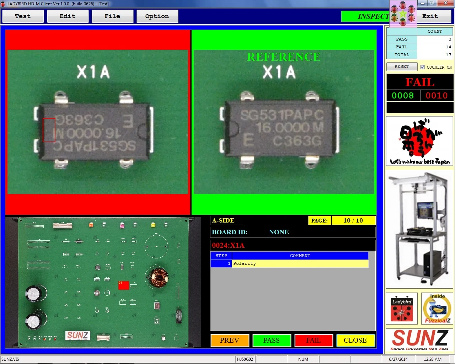Click the COUNT column header
This screenshot has height=364, width=455.
pos(435,31)
